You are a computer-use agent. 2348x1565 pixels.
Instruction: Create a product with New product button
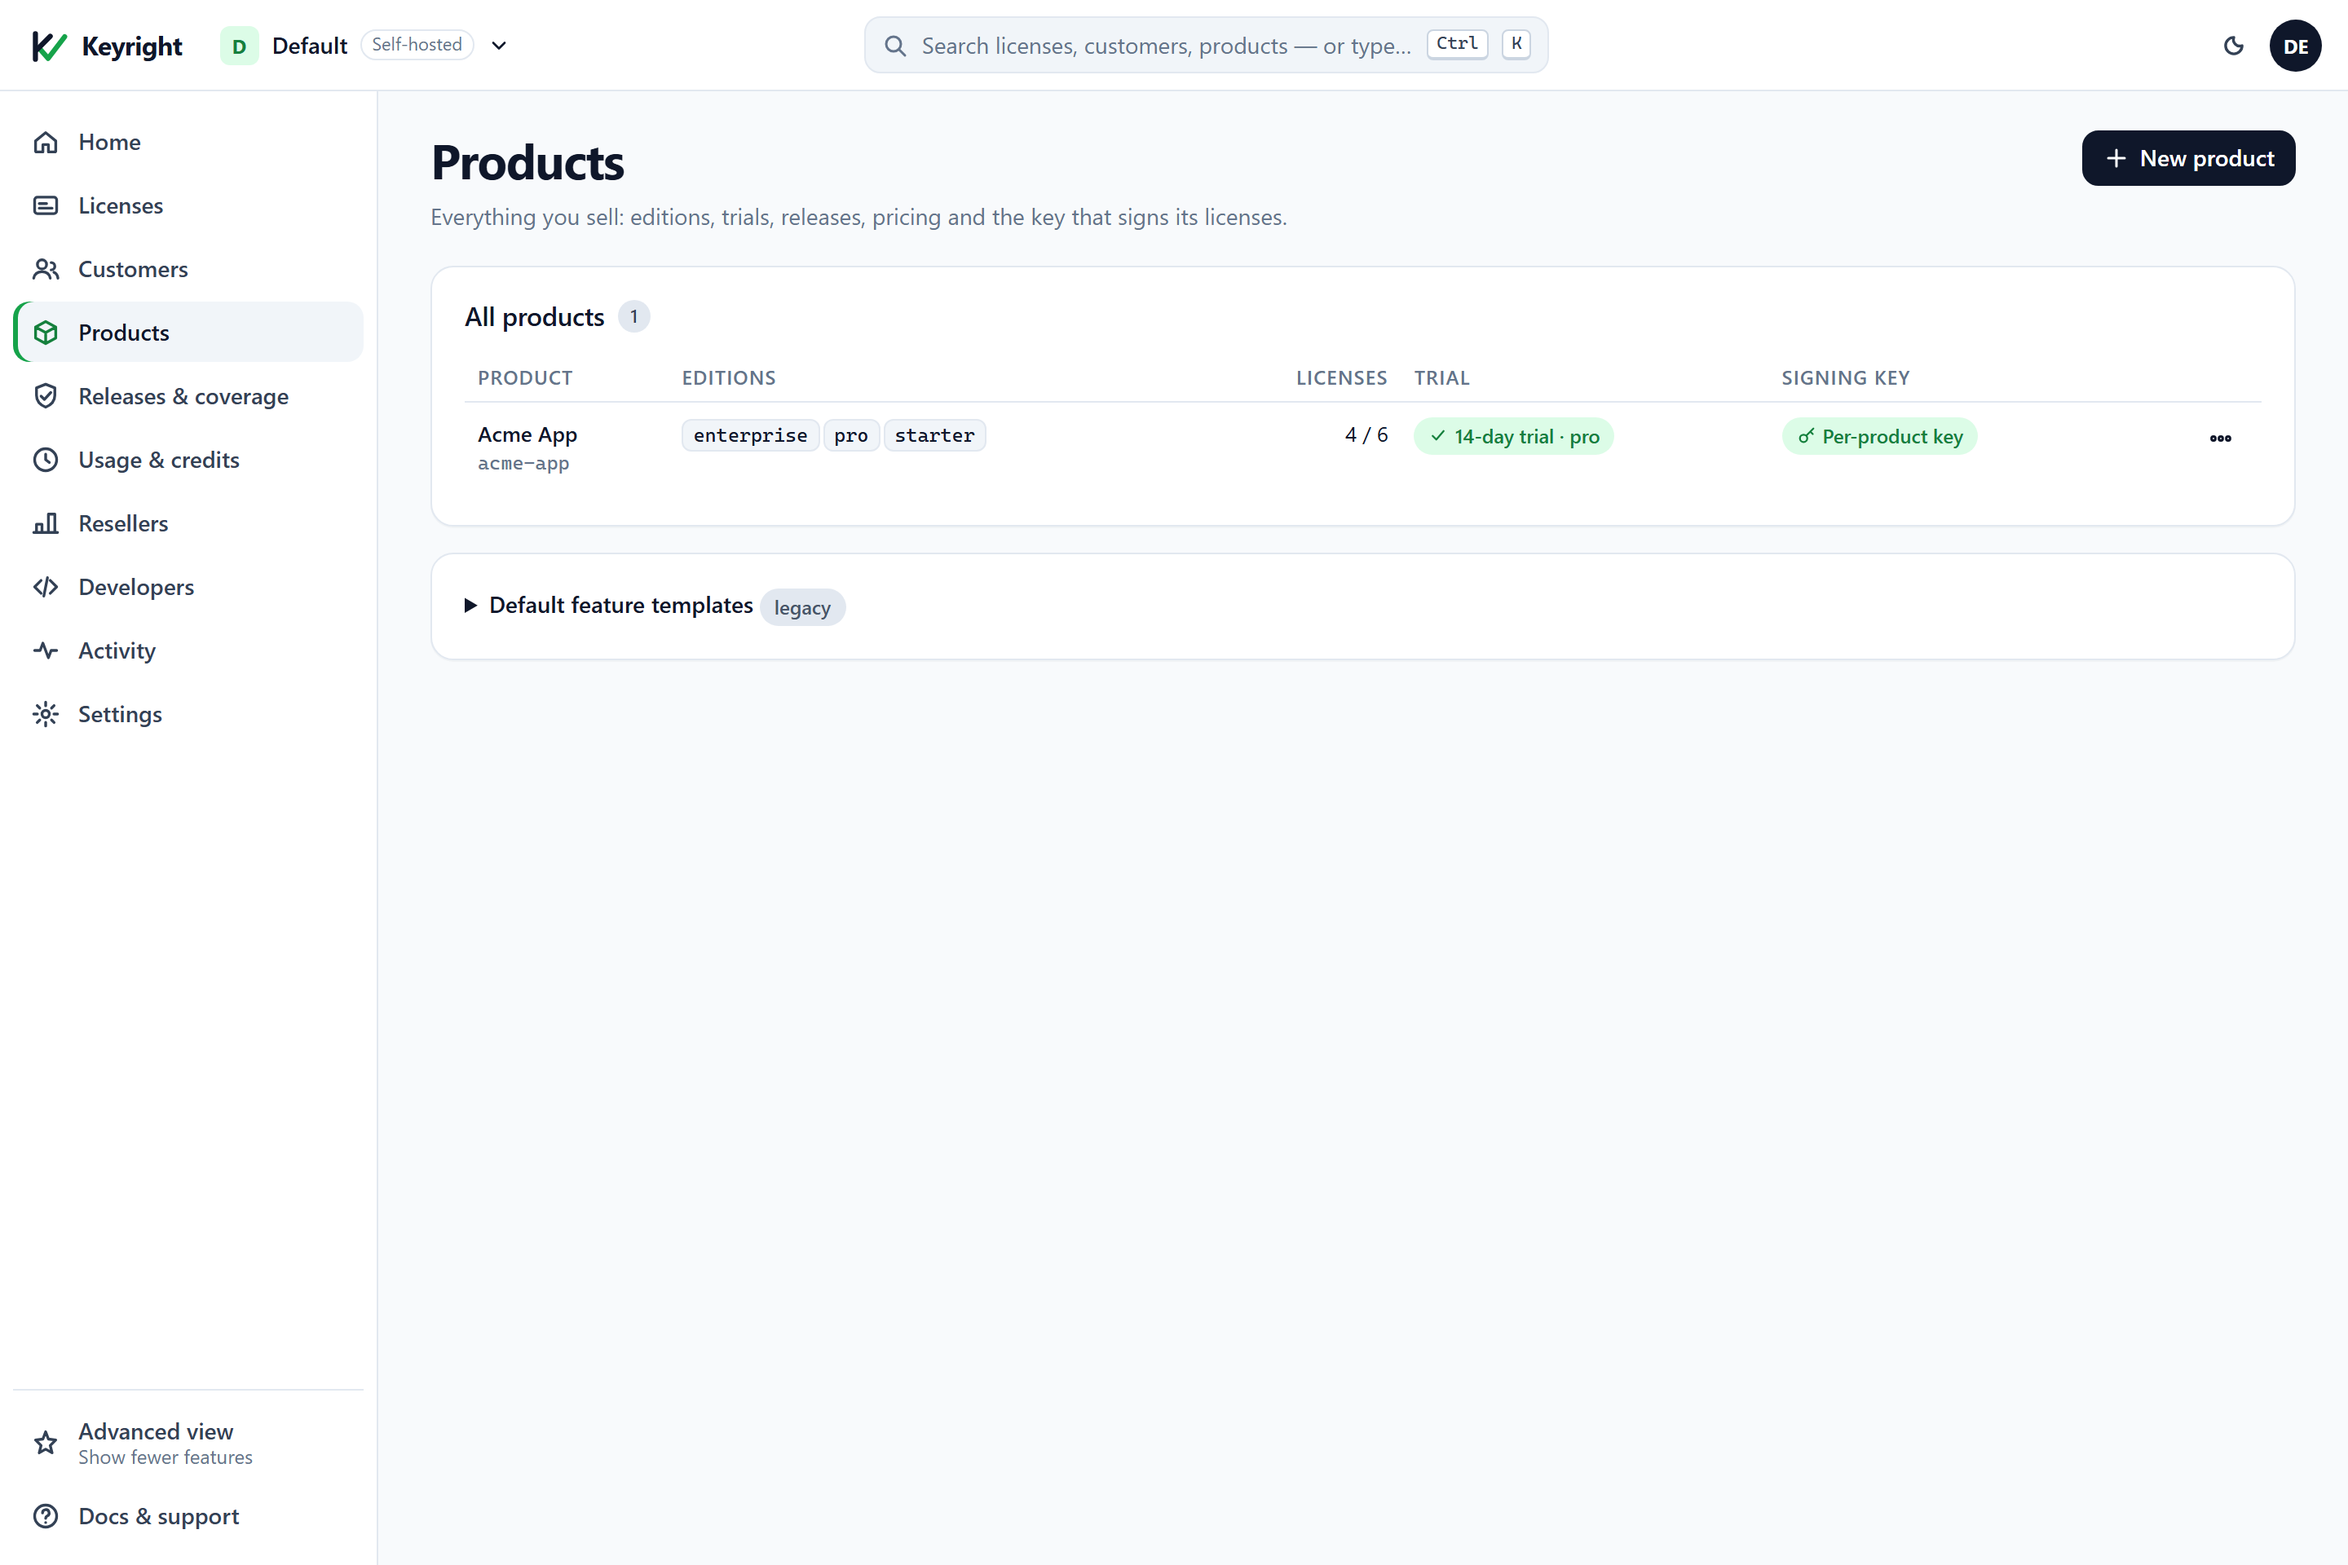2188,157
